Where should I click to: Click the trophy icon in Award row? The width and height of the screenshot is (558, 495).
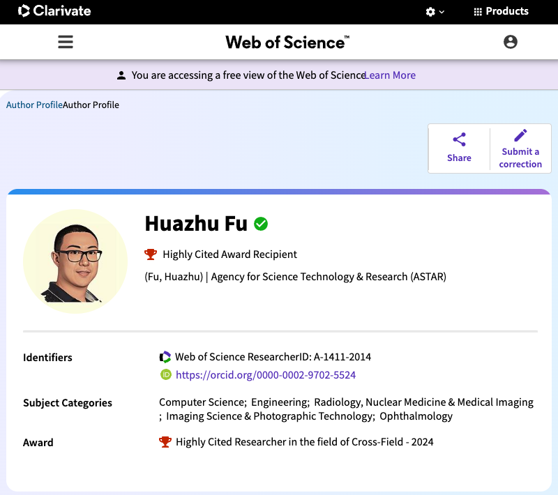coord(165,442)
